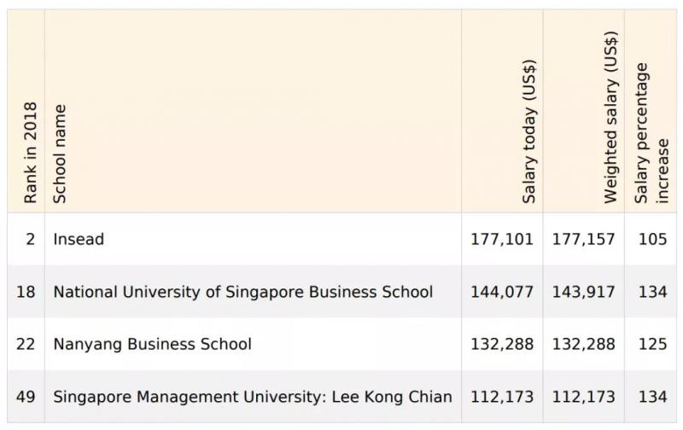Select the rank 18 cell

(26, 292)
